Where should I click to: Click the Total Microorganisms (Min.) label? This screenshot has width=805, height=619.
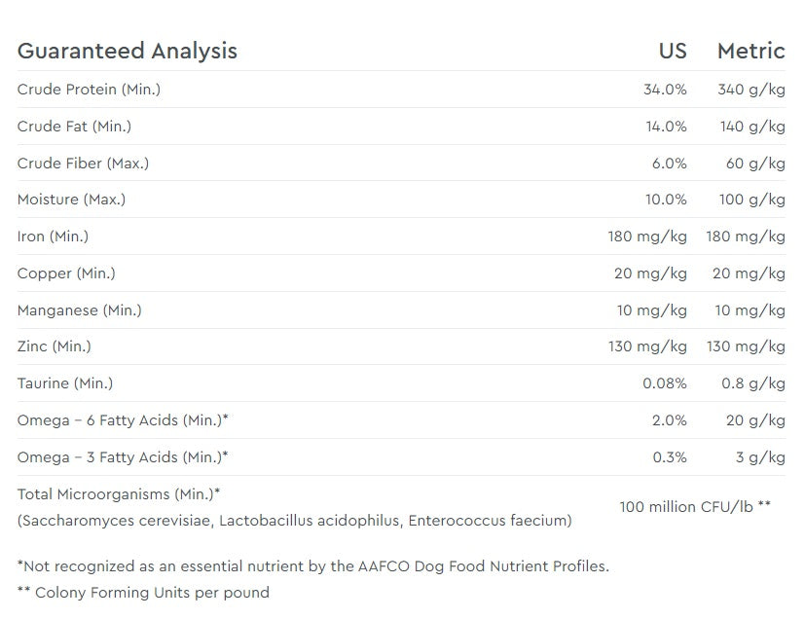pyautogui.click(x=119, y=494)
